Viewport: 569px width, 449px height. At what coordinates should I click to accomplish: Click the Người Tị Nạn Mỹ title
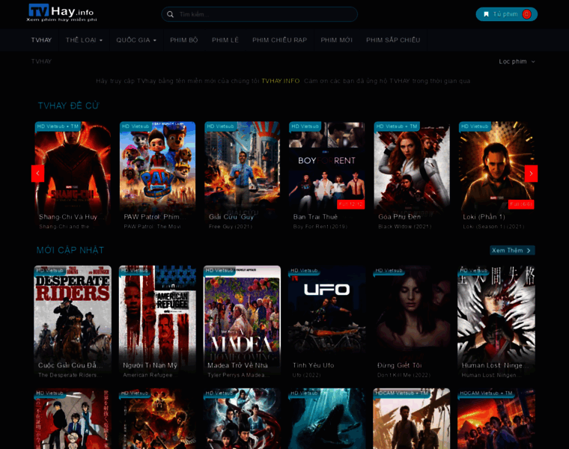(150, 366)
